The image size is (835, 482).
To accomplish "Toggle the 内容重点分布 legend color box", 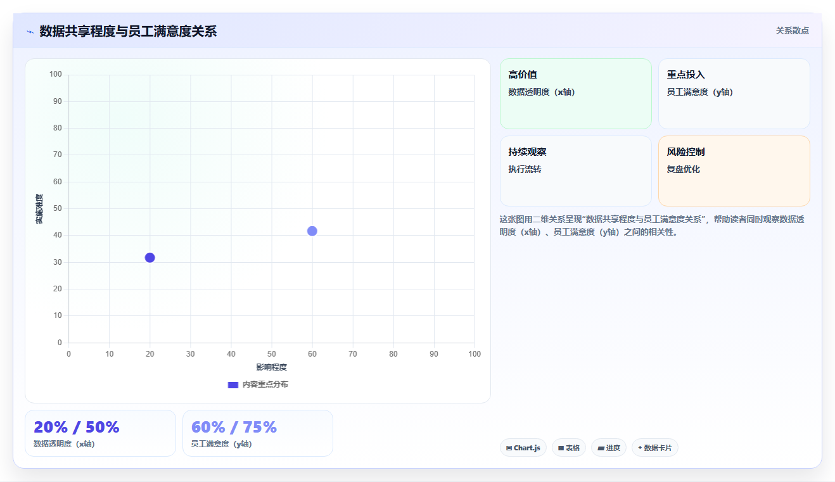I will tap(233, 384).
